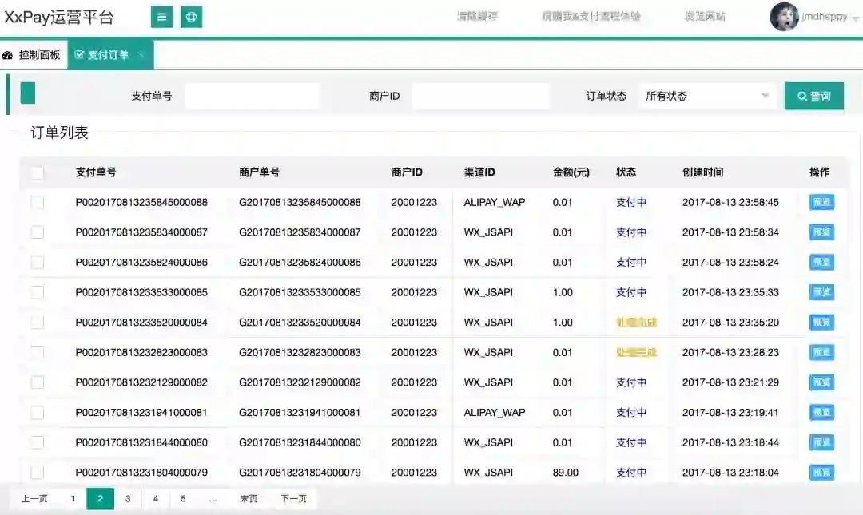Switch to the 控制面板 tab
Image resolution: width=863 pixels, height=515 pixels.
pos(33,55)
